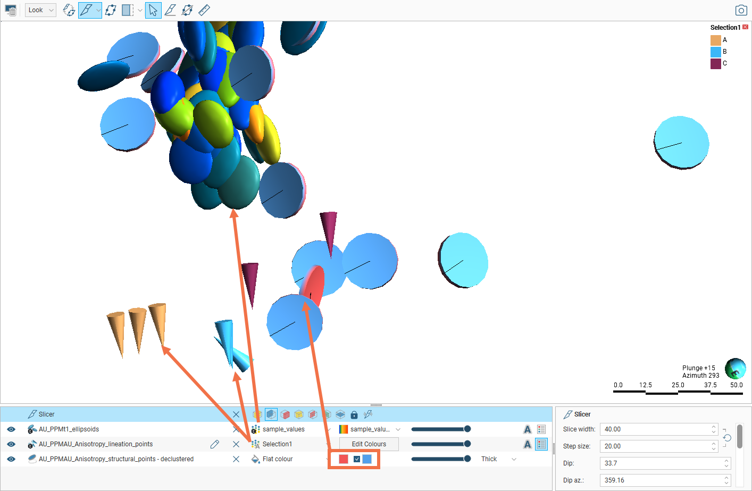This screenshot has height=491, width=752.
Task: Click the Slicer tab label in shape list
Action: pos(46,414)
